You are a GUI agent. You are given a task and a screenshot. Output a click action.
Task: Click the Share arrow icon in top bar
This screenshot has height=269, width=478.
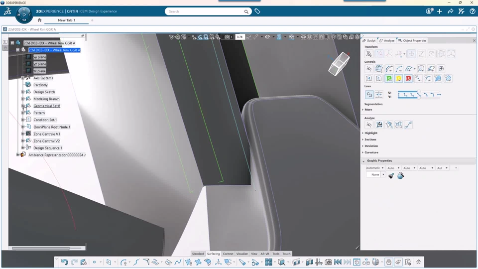point(451,11)
